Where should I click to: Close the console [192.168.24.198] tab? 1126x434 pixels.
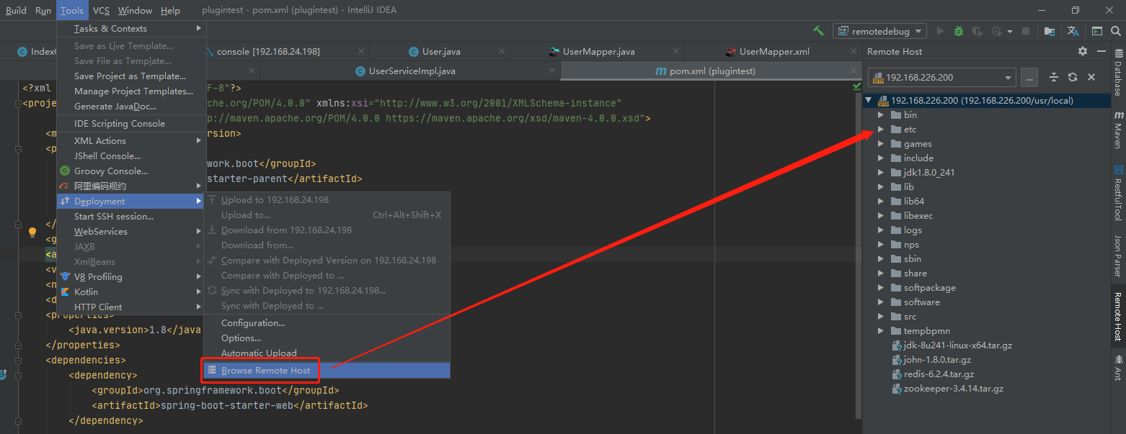coord(360,52)
